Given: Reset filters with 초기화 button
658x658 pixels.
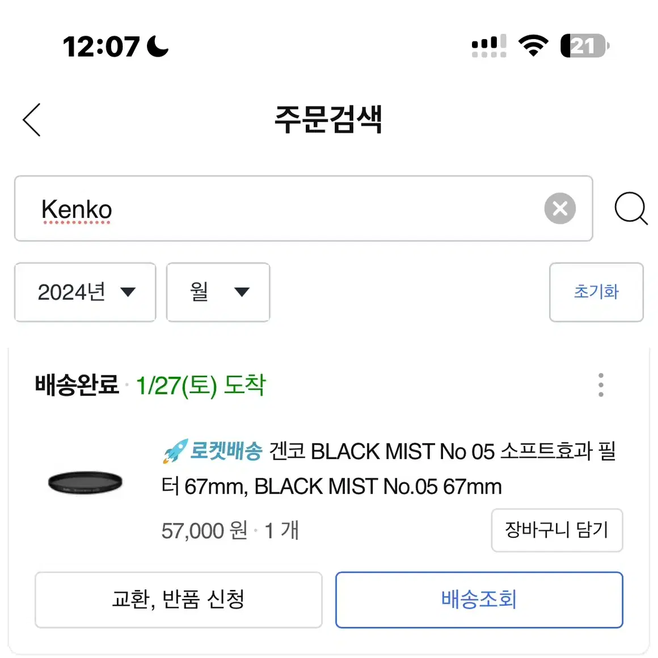Looking at the screenshot, I should tap(596, 292).
